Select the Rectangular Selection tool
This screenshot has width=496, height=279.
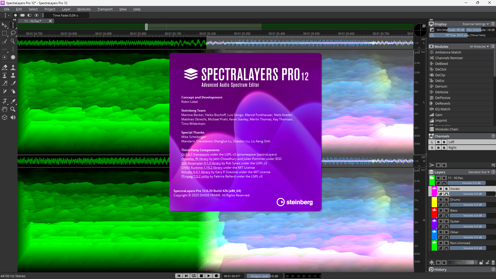[x=5, y=33]
